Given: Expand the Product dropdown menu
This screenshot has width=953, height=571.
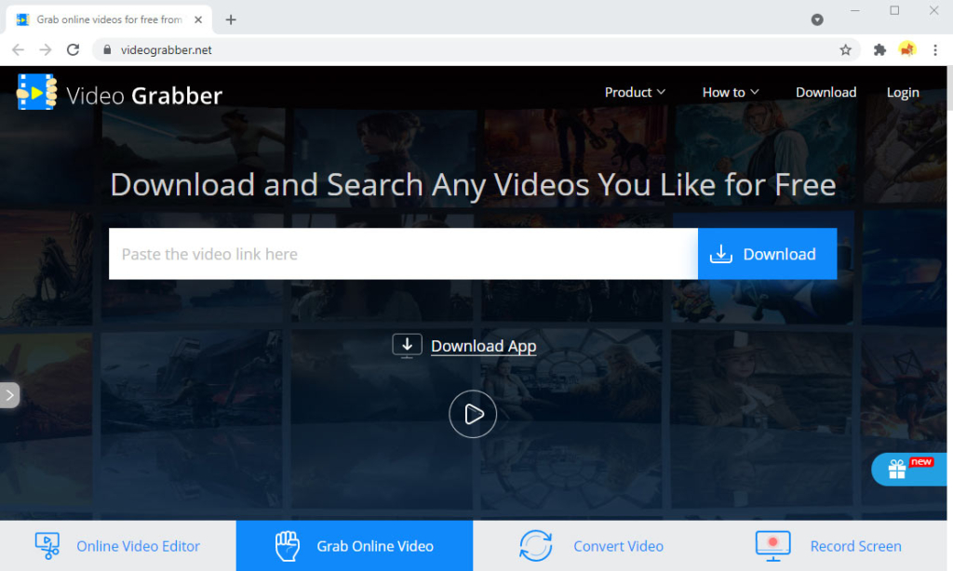Looking at the screenshot, I should coord(635,92).
